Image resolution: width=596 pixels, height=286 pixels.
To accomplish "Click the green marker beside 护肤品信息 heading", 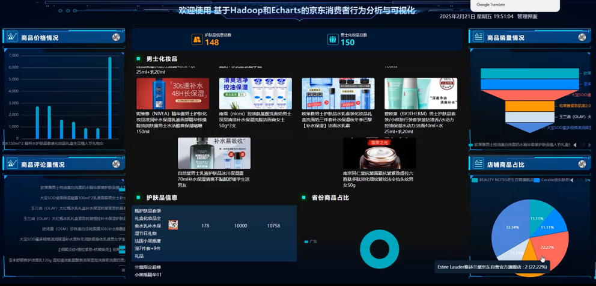I will point(139,198).
